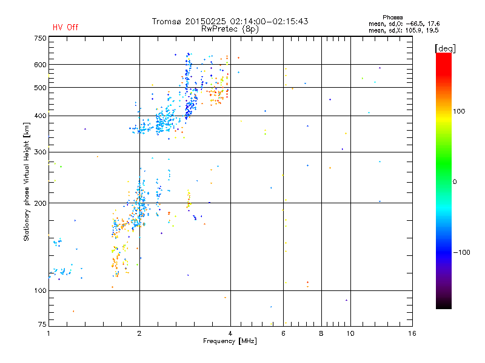Screen dimensions: 485x363
Task: Click y-axis tick label '400'
Action: pyautogui.click(x=40, y=116)
